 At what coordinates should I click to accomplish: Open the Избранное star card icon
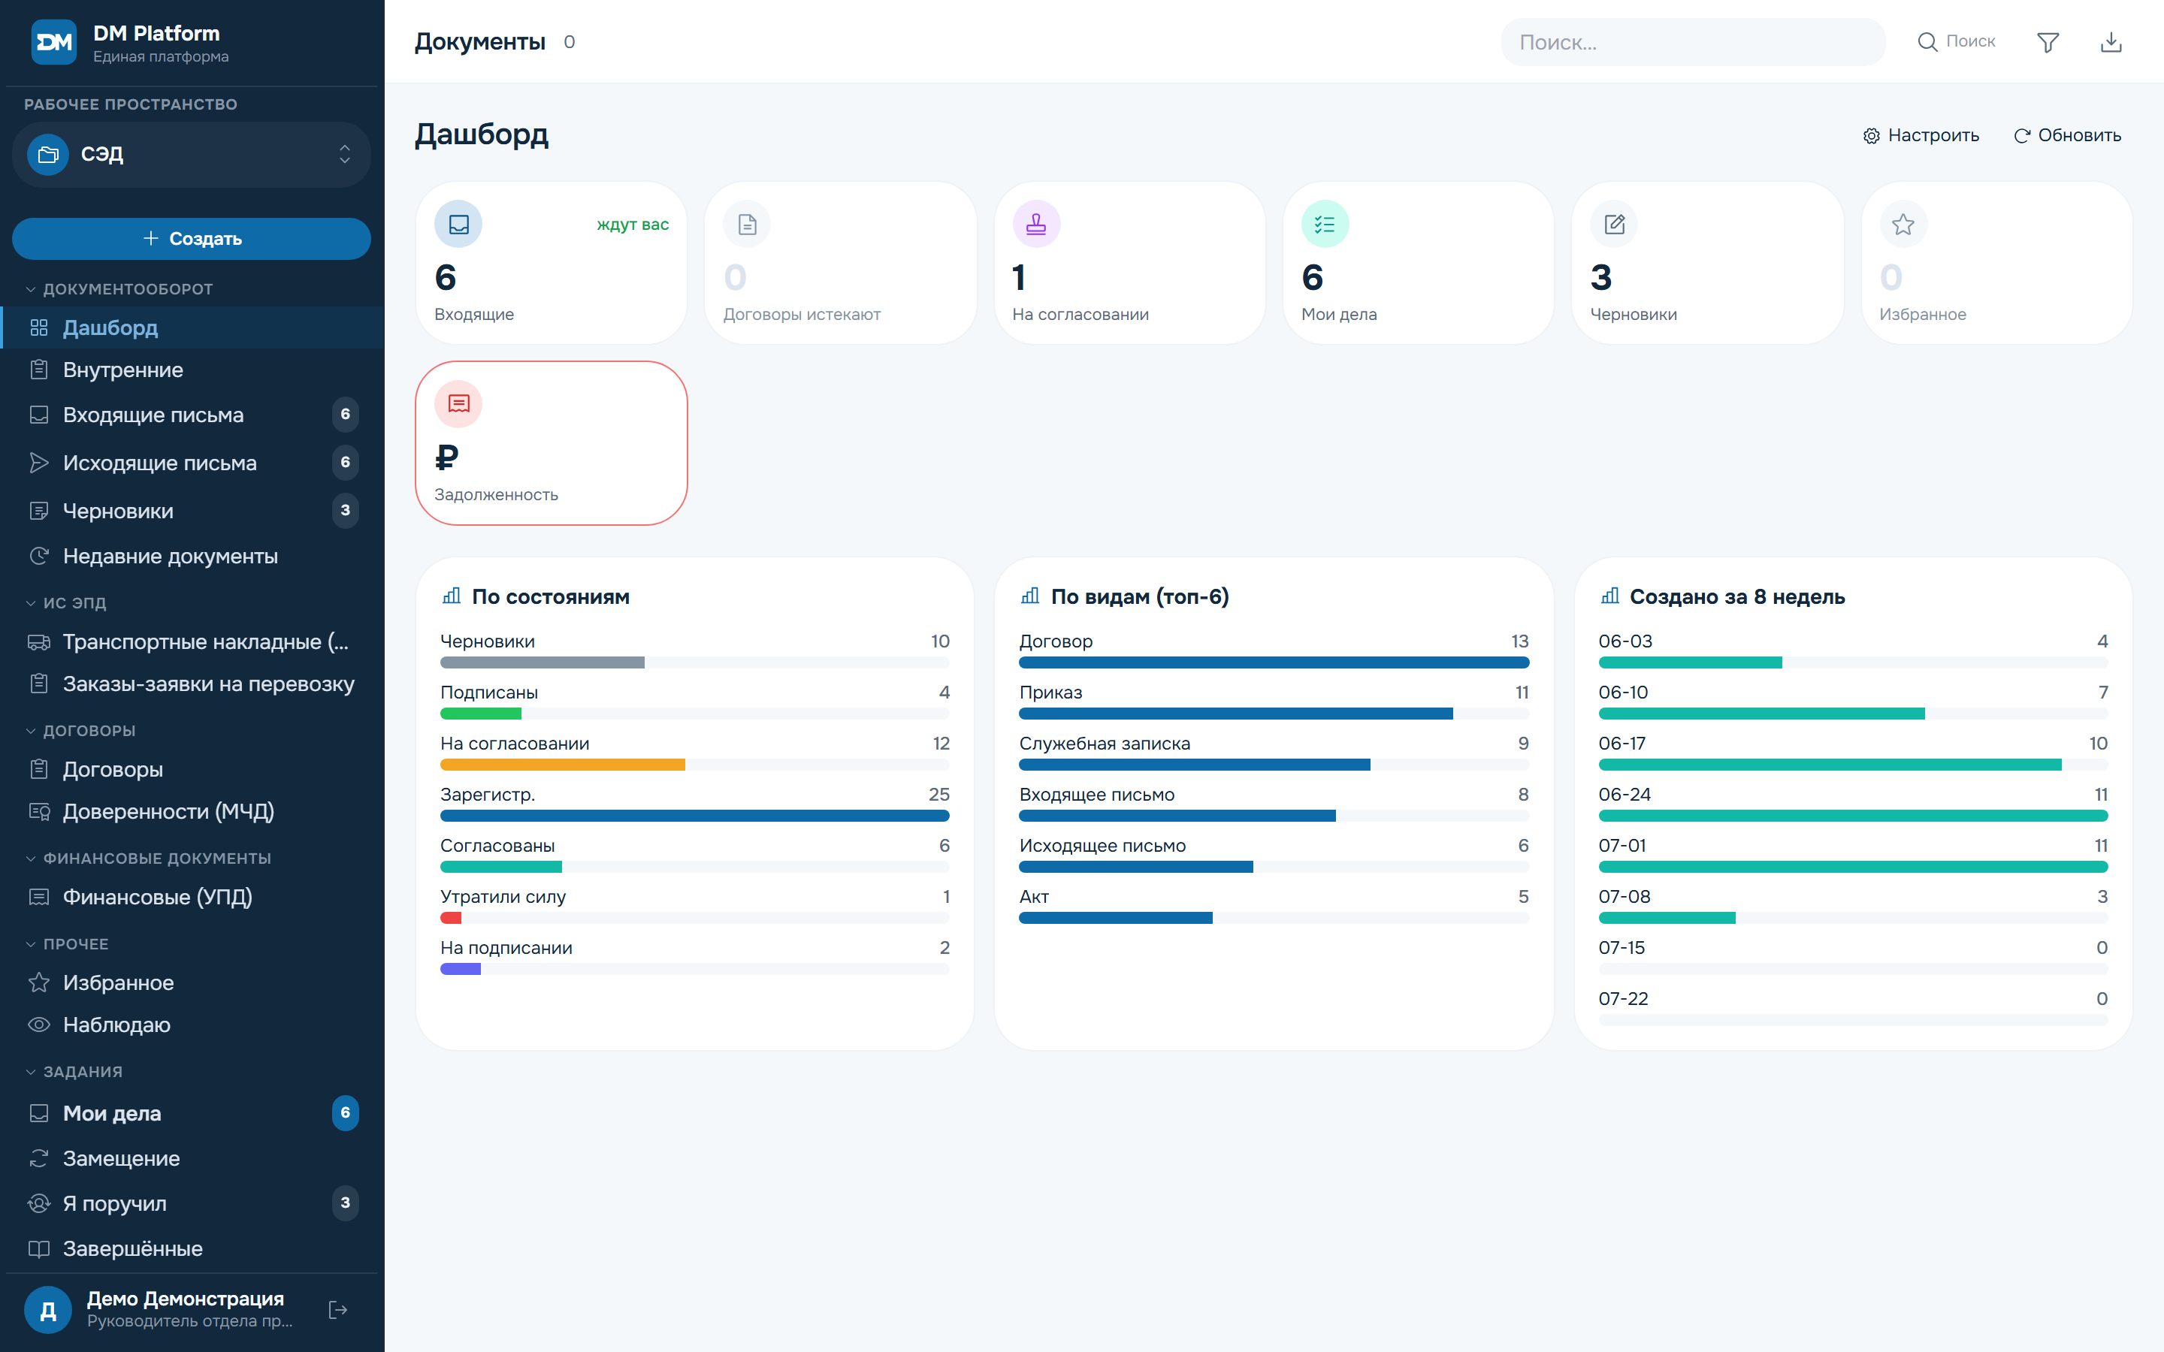[x=1903, y=225]
